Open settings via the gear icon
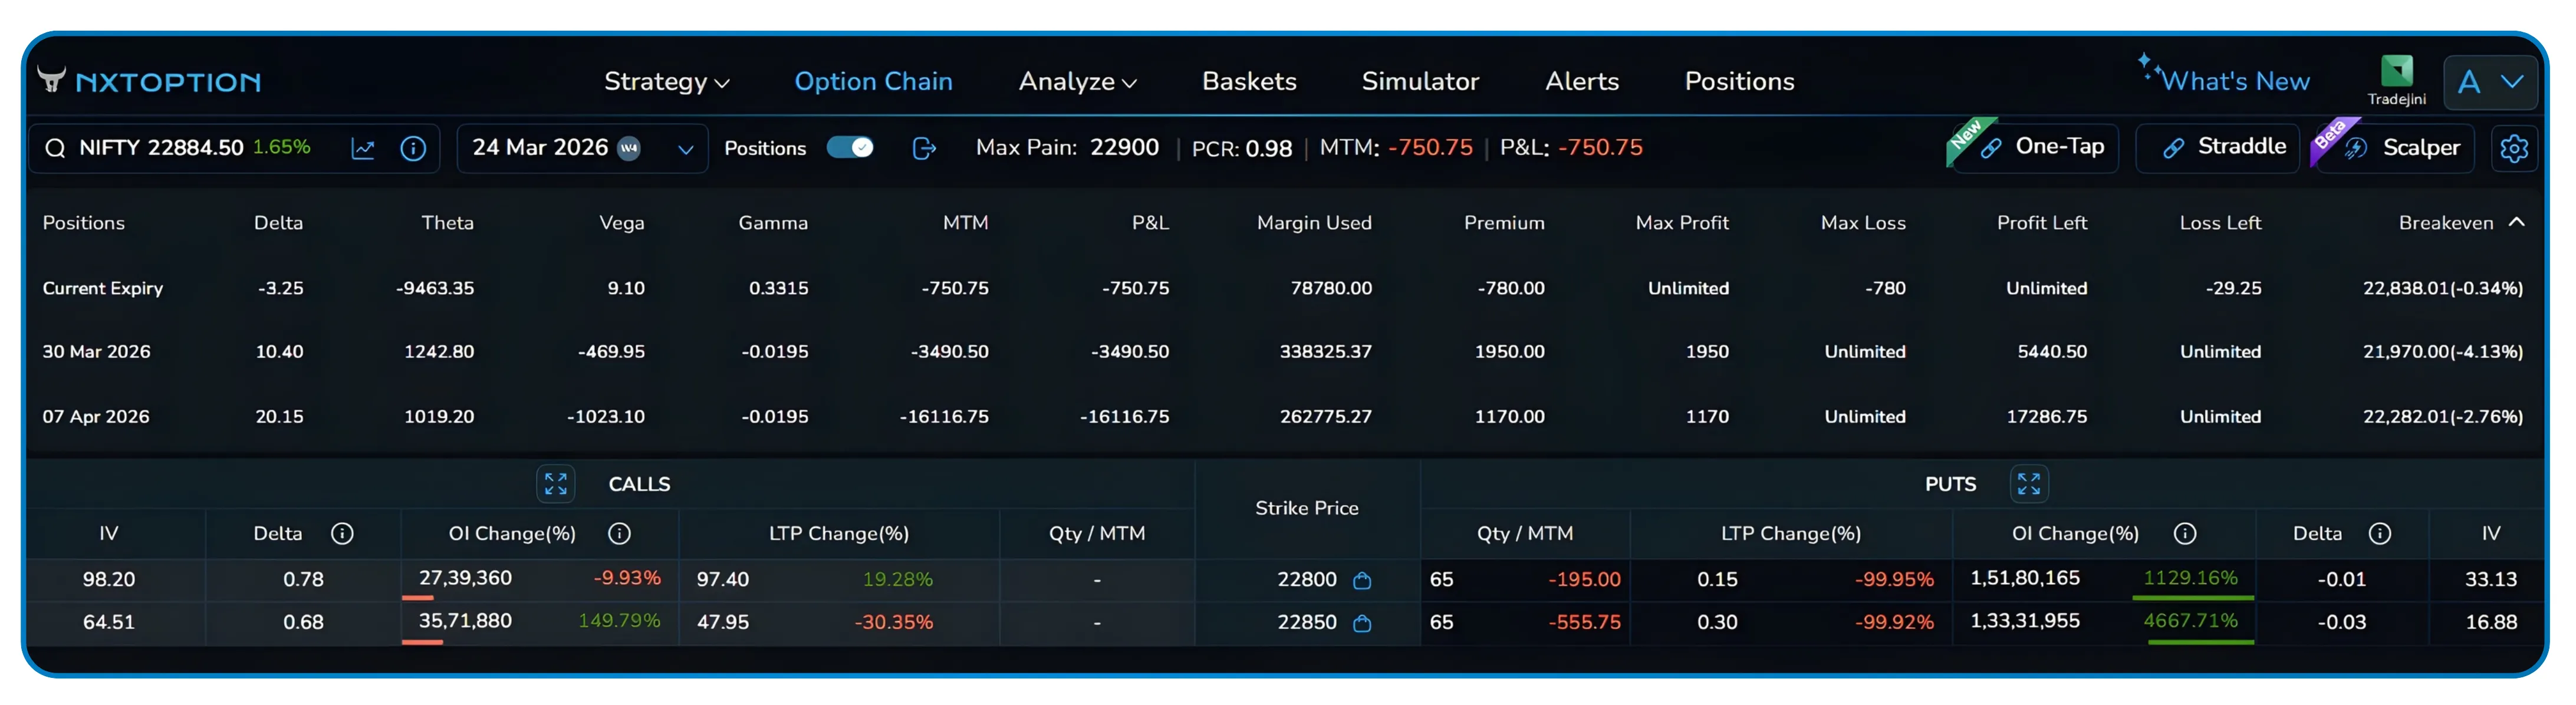The width and height of the screenshot is (2576, 705). pos(2514,148)
